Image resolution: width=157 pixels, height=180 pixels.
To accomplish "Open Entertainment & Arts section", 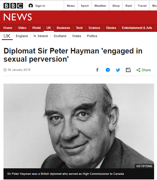I will click(137, 28).
